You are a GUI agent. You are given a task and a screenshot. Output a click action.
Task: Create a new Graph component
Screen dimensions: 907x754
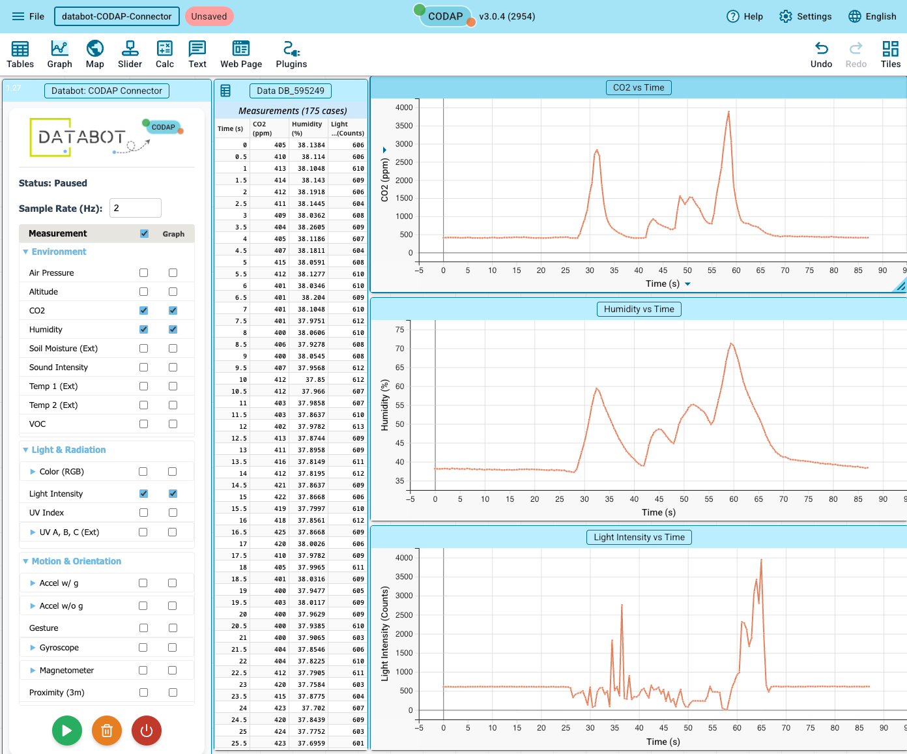click(59, 55)
